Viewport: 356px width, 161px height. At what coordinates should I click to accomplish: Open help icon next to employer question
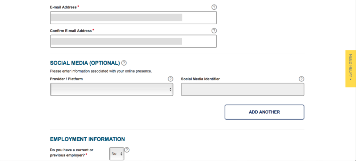coord(127,150)
